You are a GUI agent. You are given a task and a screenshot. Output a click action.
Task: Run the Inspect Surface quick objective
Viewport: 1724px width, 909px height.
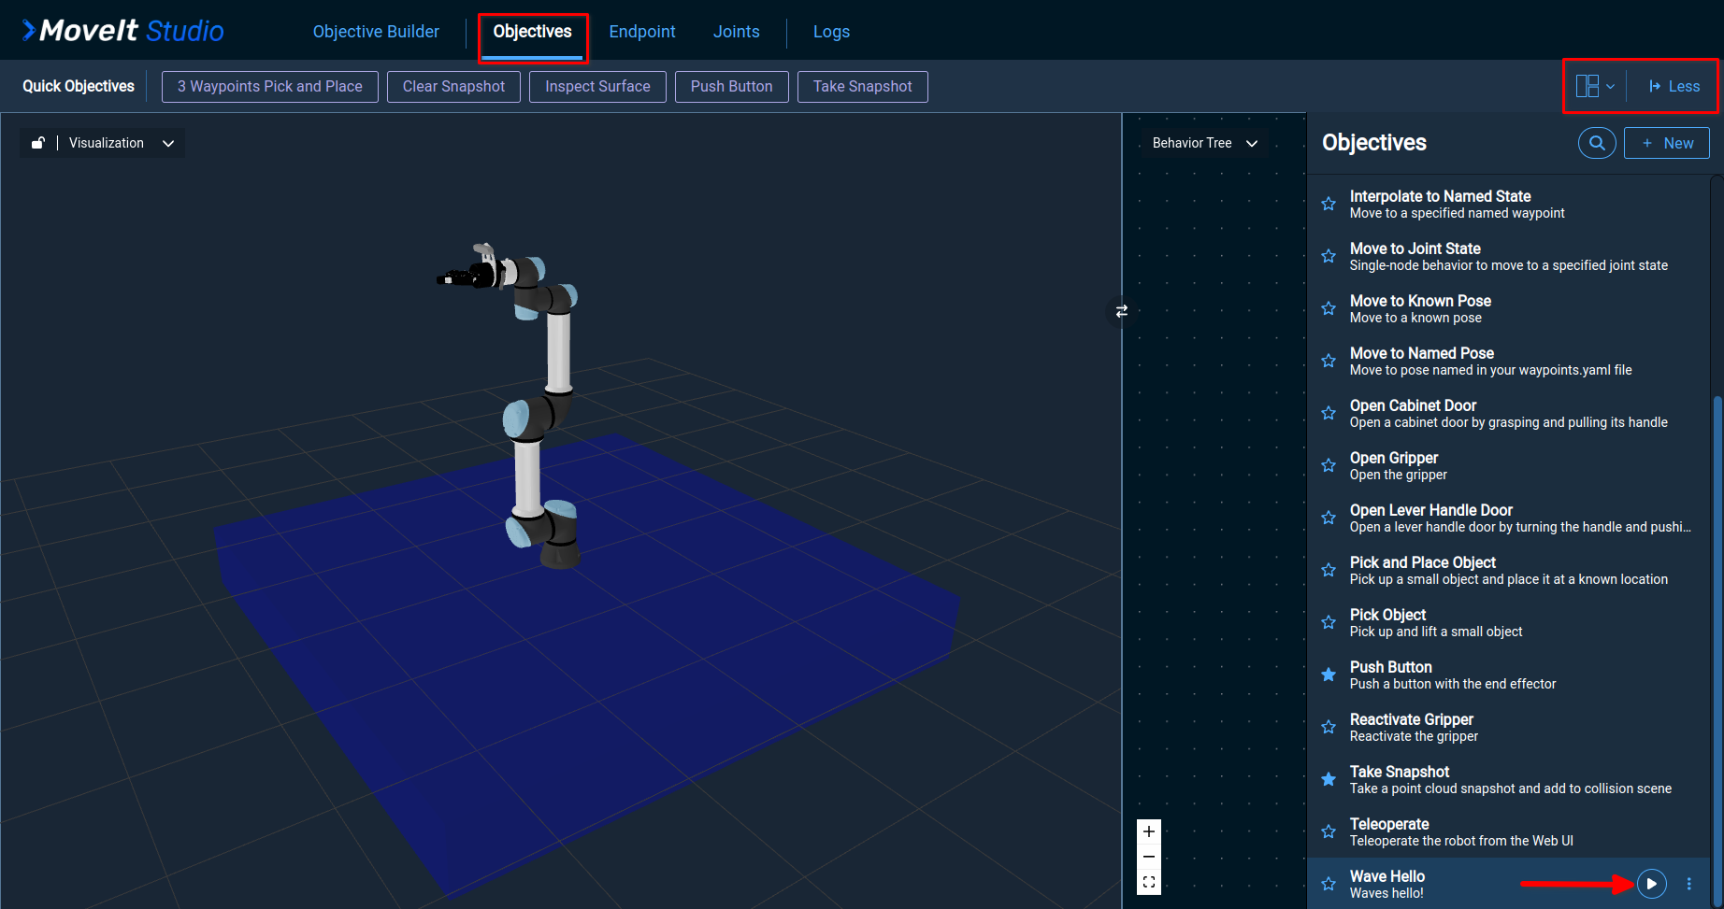597,87
